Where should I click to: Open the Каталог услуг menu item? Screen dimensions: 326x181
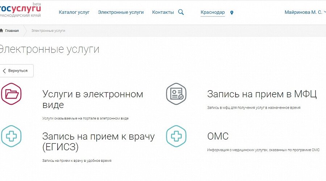[x=74, y=12]
